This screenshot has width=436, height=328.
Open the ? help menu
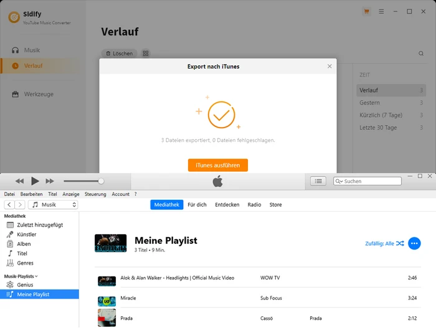click(136, 194)
